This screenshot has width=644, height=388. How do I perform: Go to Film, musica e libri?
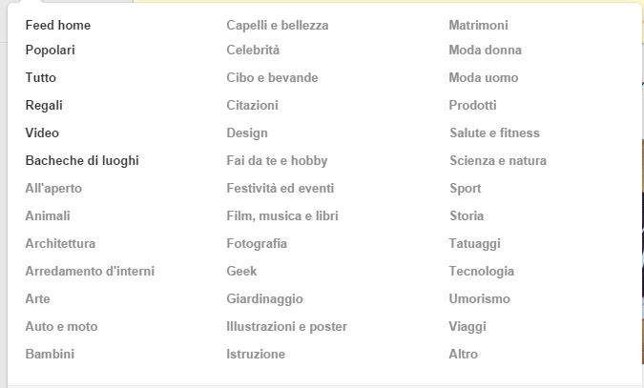tap(282, 215)
